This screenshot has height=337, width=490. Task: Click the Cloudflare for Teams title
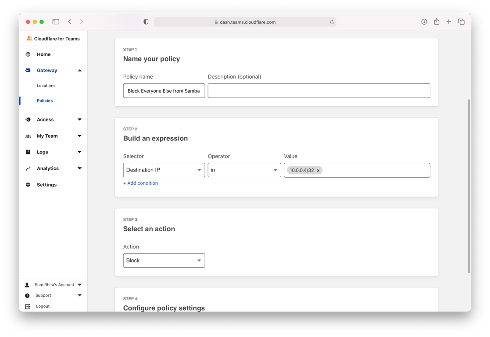click(57, 39)
